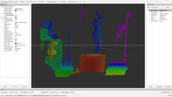The image size is (172, 97).
Task: Disable the Grid display checkbox
Action: coord(16,17)
